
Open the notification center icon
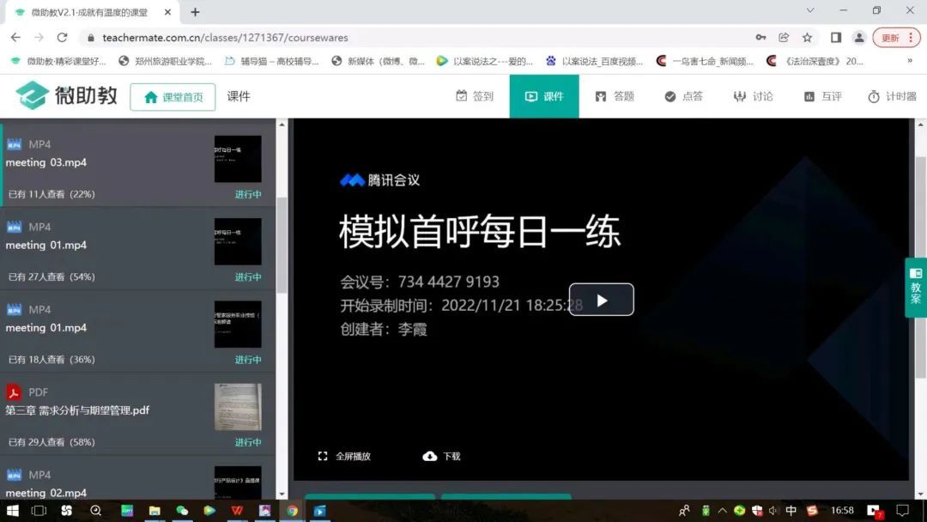click(x=902, y=510)
